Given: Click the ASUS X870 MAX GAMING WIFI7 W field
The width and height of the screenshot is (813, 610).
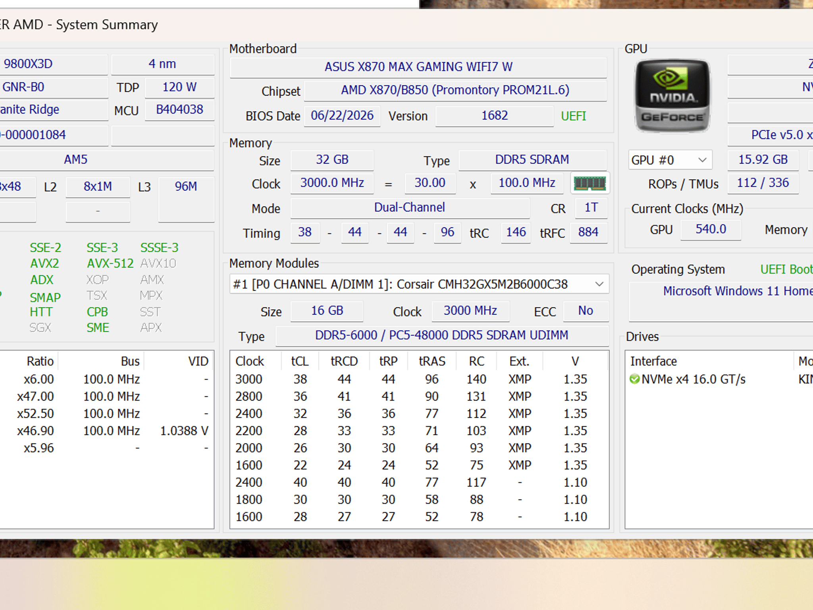Looking at the screenshot, I should point(418,67).
